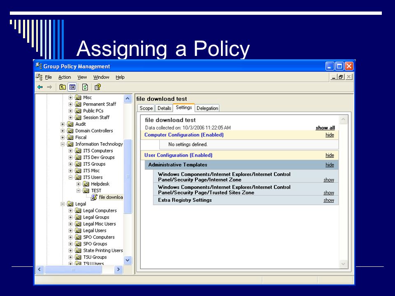
Task: Collapse the Information Technology node
Action: pyautogui.click(x=63, y=144)
